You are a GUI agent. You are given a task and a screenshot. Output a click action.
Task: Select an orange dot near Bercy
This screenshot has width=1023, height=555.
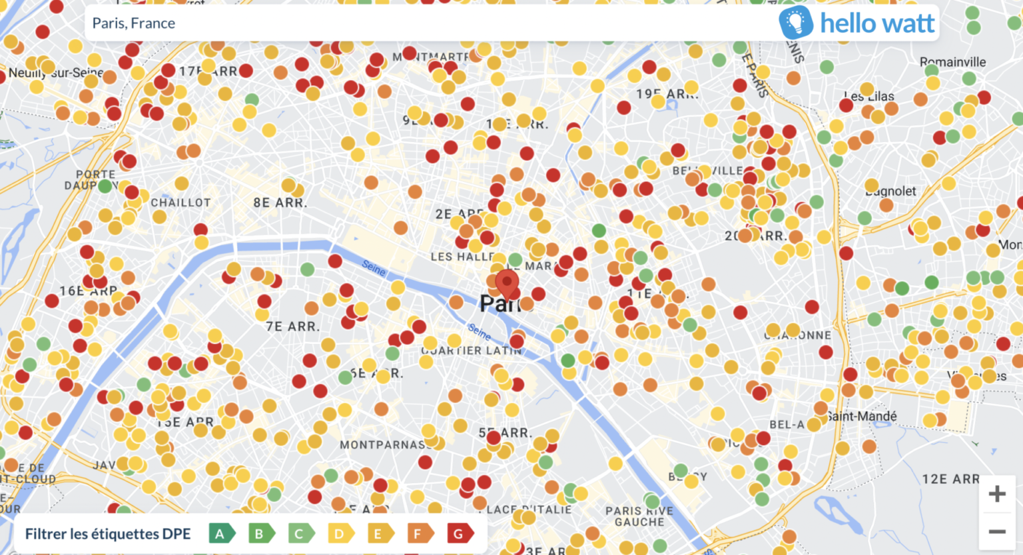tap(746, 449)
